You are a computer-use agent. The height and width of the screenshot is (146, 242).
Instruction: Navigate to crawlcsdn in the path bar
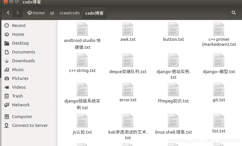point(70,13)
